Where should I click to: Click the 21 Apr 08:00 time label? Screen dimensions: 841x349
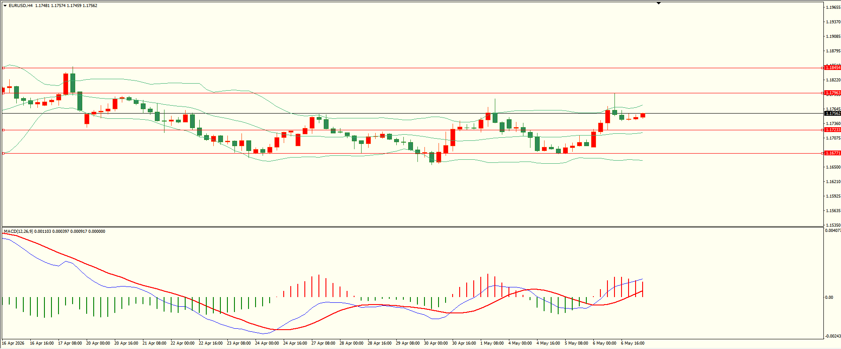[x=154, y=343]
